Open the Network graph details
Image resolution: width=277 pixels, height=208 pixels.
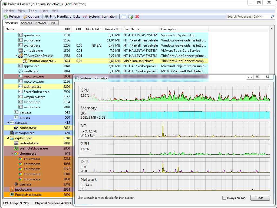tap(174, 183)
